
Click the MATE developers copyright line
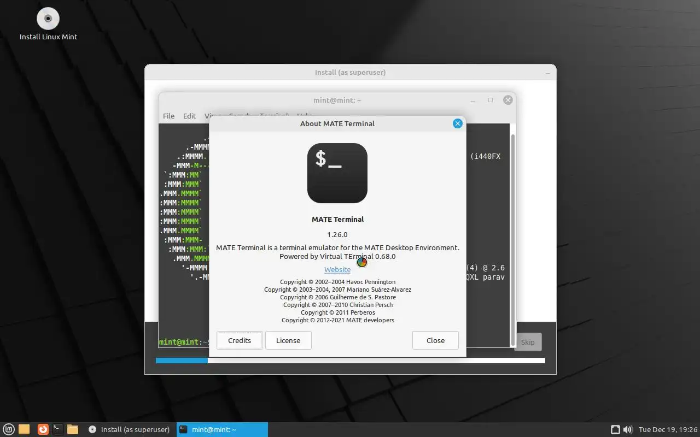coord(337,320)
